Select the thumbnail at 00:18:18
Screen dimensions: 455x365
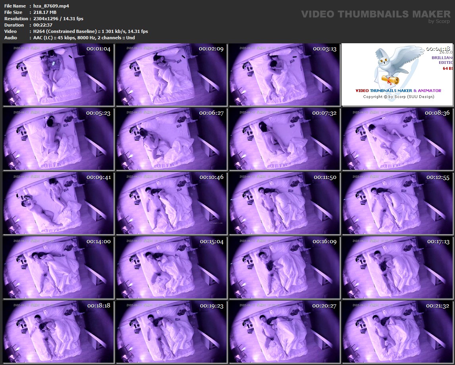58,332
